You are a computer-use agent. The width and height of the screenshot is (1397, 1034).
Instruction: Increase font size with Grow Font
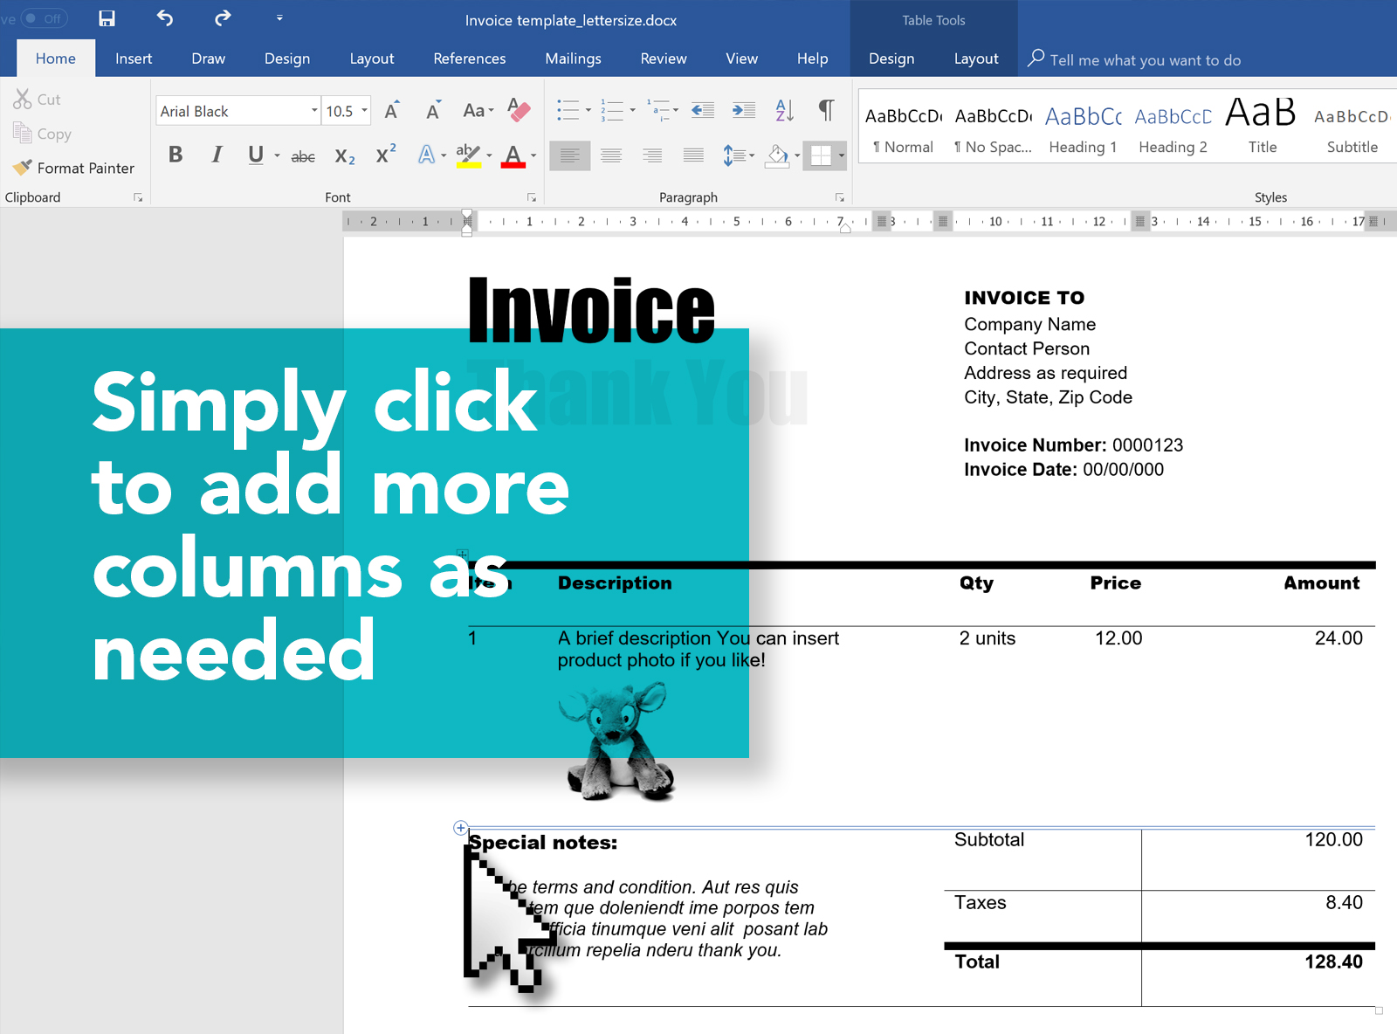(x=393, y=110)
